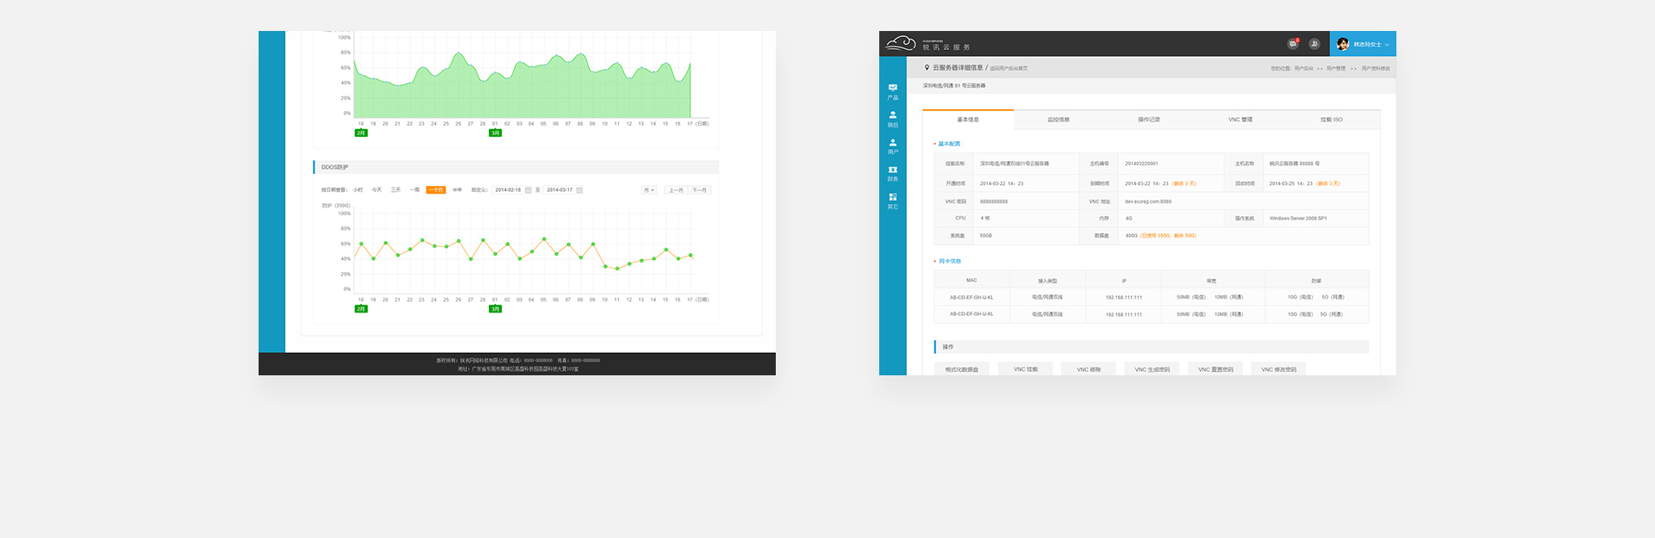Open the 其它 (Other) sidebar icon
The width and height of the screenshot is (1655, 538).
click(x=892, y=201)
